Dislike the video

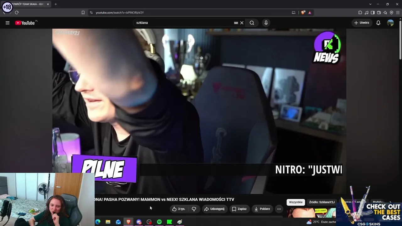point(194,209)
